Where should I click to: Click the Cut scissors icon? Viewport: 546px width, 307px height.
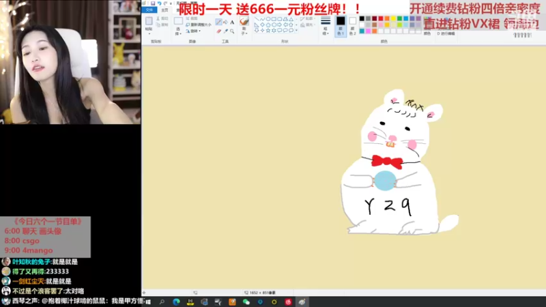[x=158, y=18]
